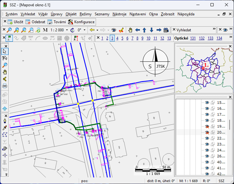Open the Nástroje menu
Viewport: 234px width, 184px height.
119,14
